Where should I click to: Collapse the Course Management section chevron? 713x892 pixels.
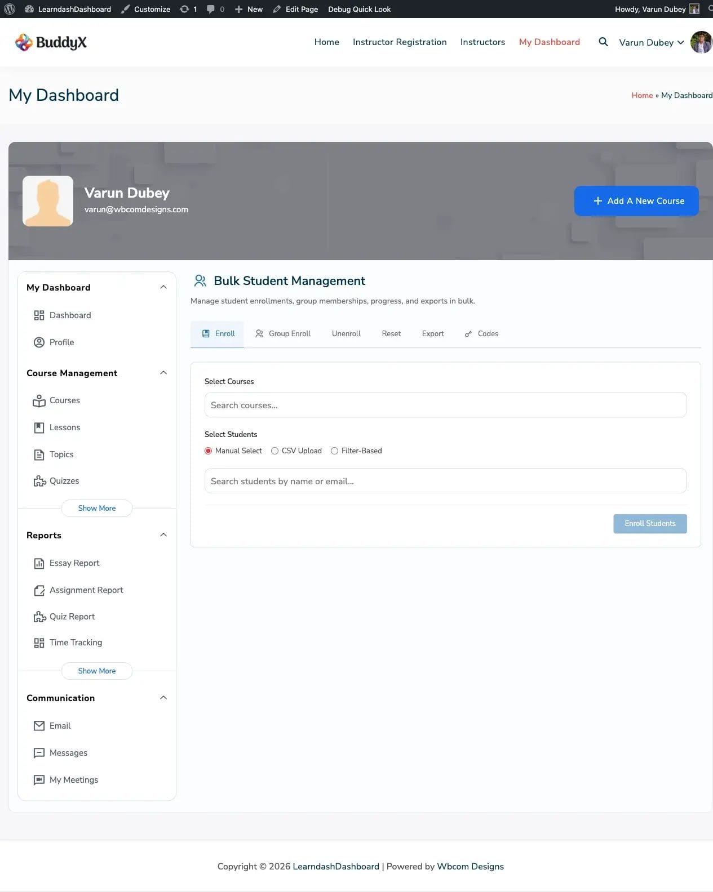(x=163, y=373)
